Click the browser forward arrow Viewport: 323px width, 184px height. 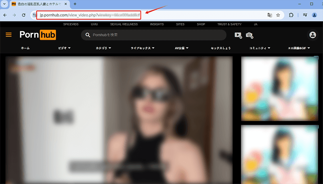14,15
